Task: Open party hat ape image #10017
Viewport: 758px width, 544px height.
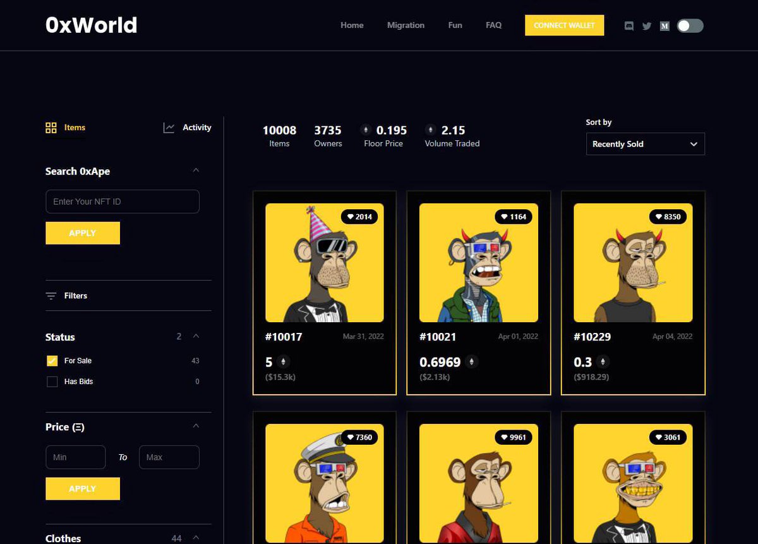Action: pyautogui.click(x=325, y=263)
